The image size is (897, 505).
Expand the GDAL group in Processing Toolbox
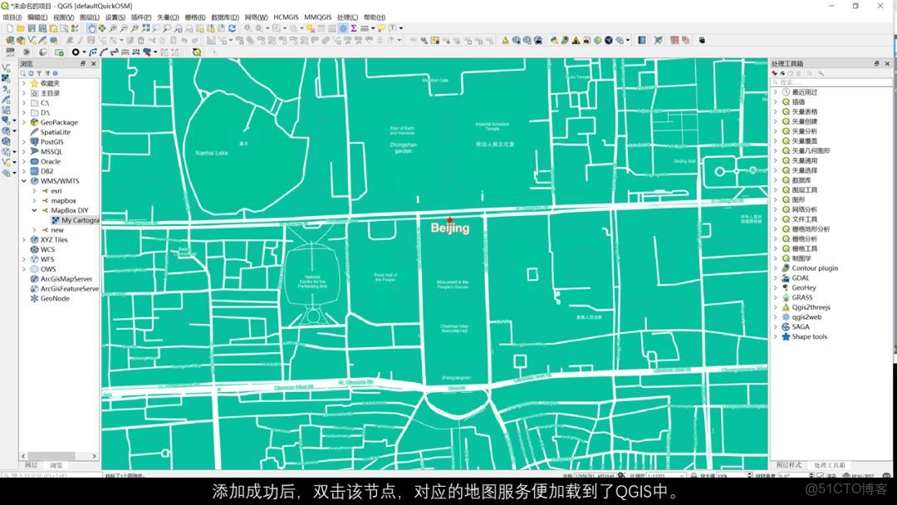click(x=774, y=277)
